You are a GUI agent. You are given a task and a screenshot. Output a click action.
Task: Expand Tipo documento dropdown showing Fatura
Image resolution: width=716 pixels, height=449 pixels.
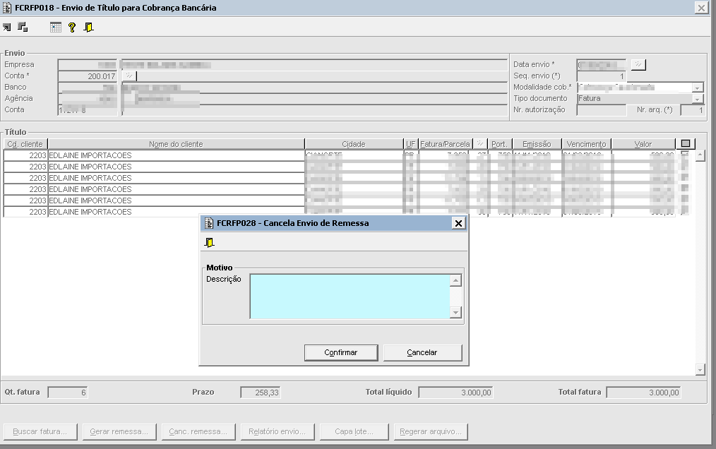697,99
